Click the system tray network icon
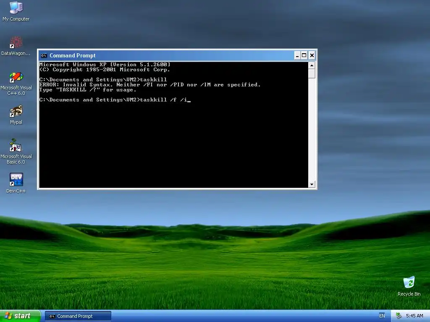Screen dimensions: 430x322 point(399,316)
